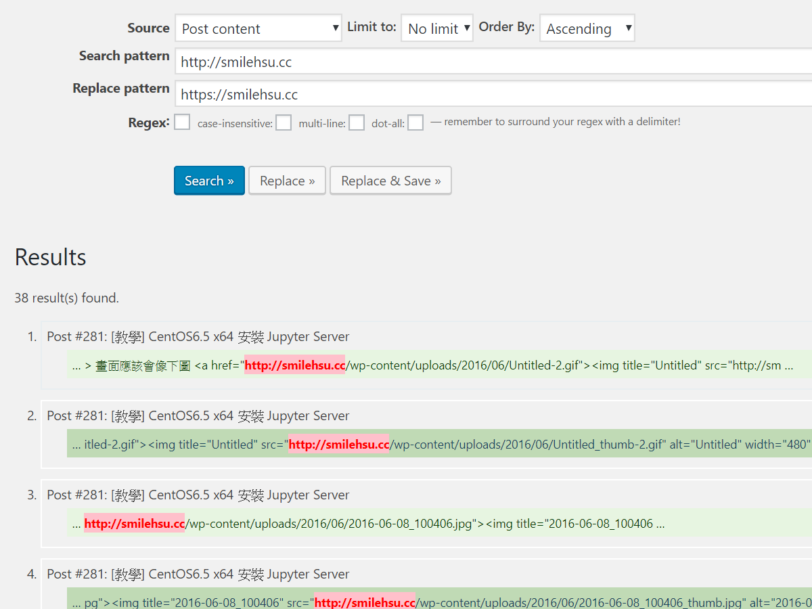Click the Replace » button
Image resolution: width=812 pixels, height=609 pixels.
(x=287, y=181)
